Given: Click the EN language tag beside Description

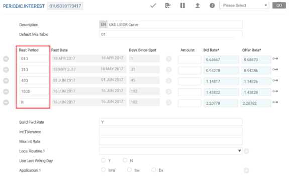Looking at the screenshot, I should point(103,24).
